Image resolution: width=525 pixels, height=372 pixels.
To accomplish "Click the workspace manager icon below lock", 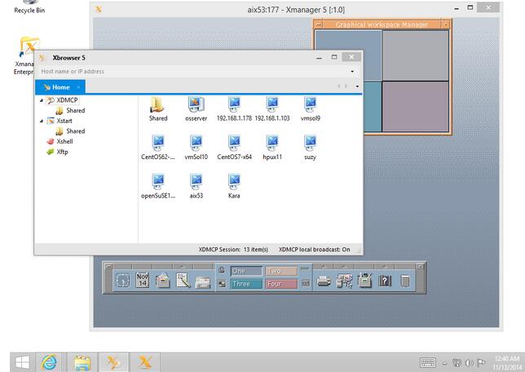I will (x=222, y=284).
